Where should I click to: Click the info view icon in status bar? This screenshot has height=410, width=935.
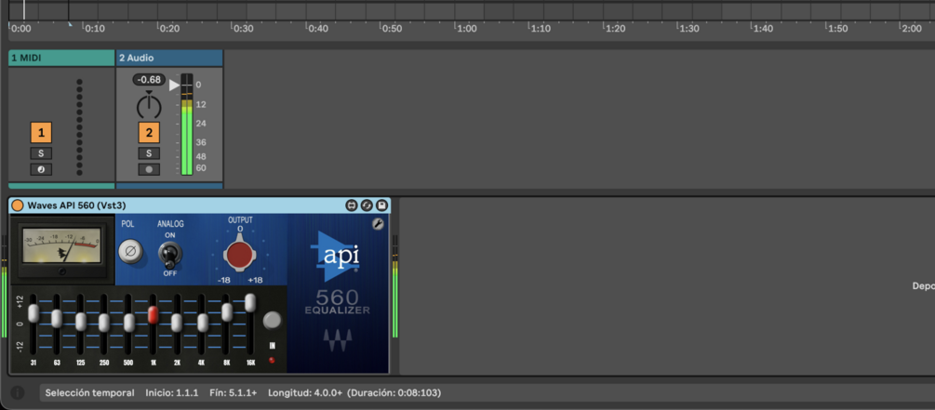[x=18, y=392]
